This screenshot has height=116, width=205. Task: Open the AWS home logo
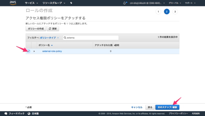pyautogui.click(x=13, y=3)
